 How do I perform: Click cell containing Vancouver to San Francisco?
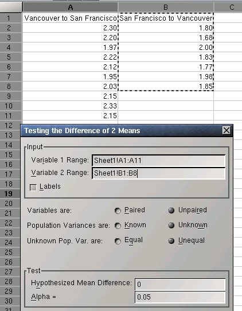point(71,18)
